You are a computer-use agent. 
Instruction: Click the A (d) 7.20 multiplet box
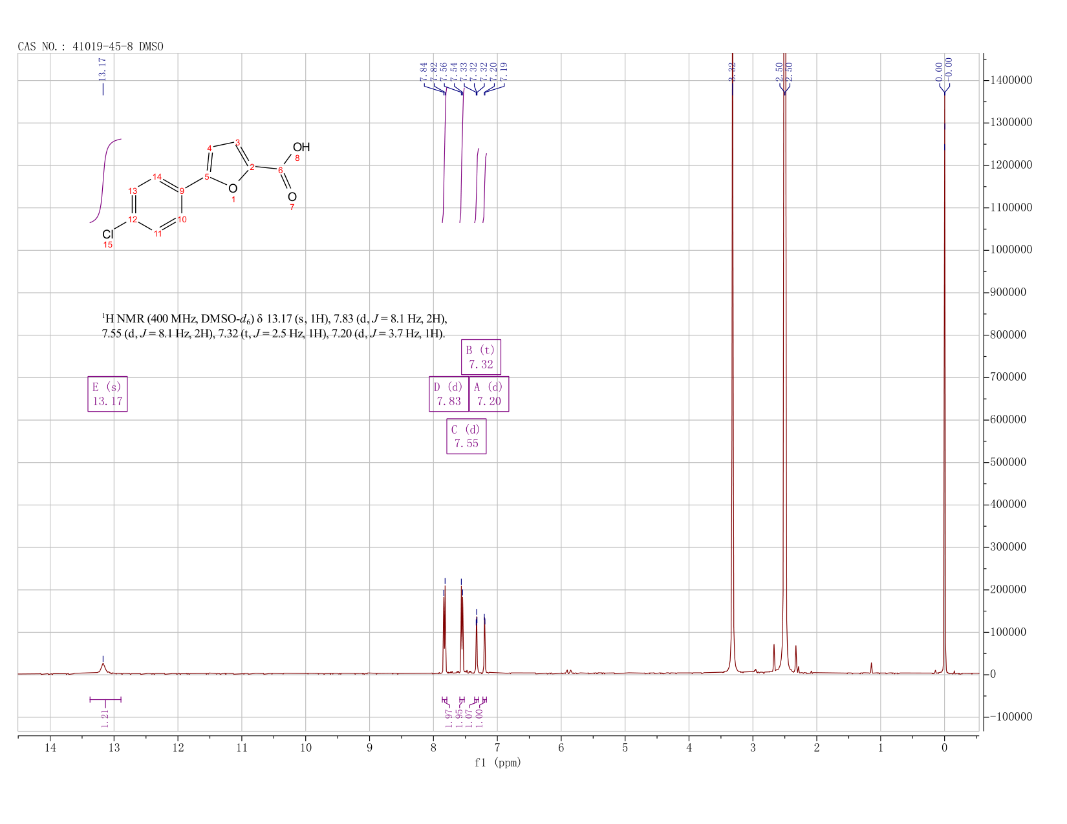click(489, 394)
